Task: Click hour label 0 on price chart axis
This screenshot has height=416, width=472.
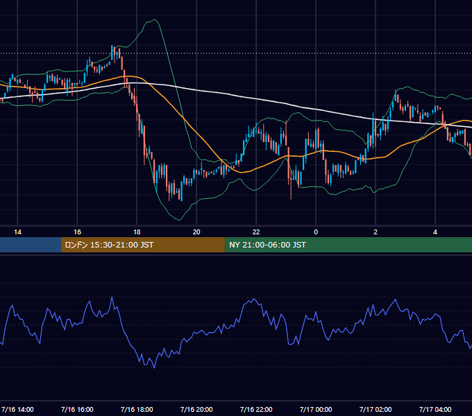Action: pos(316,232)
